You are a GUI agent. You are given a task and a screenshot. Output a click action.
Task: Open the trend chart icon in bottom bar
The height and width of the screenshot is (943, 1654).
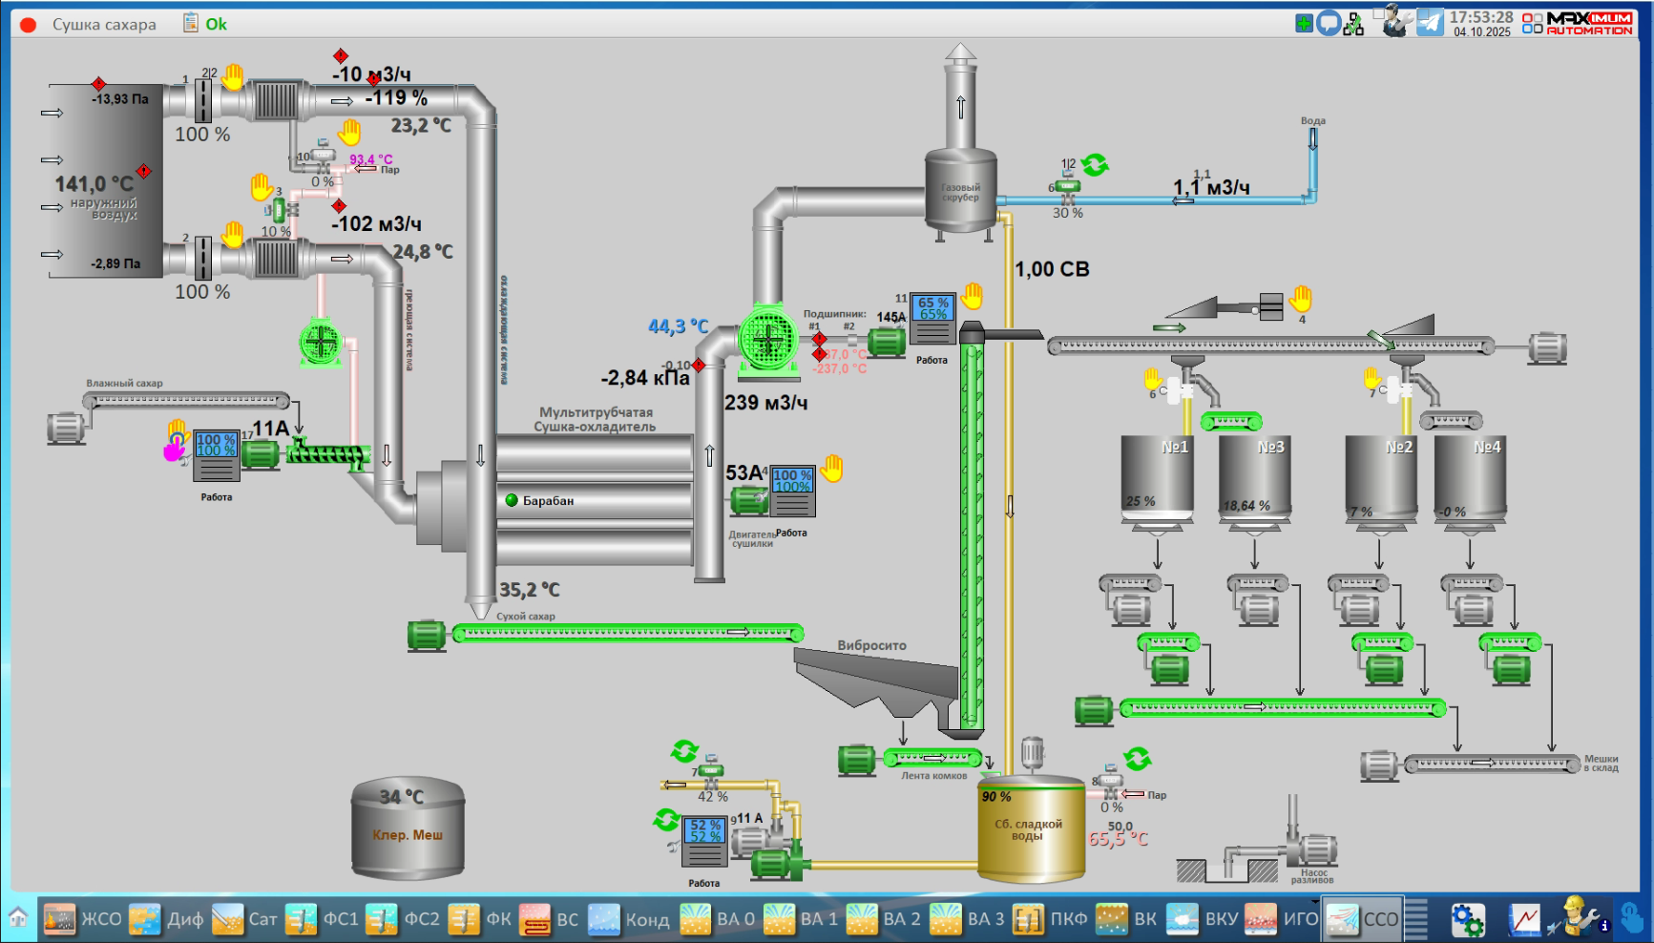[1524, 919]
